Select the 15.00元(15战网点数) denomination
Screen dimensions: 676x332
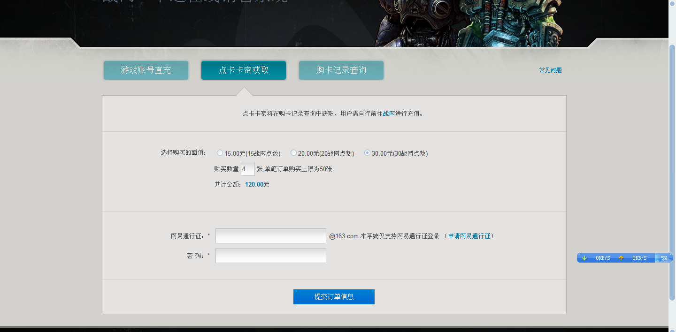(220, 152)
